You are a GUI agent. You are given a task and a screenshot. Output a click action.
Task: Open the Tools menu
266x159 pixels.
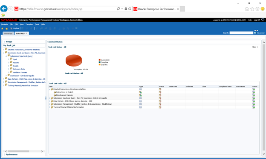37,24
